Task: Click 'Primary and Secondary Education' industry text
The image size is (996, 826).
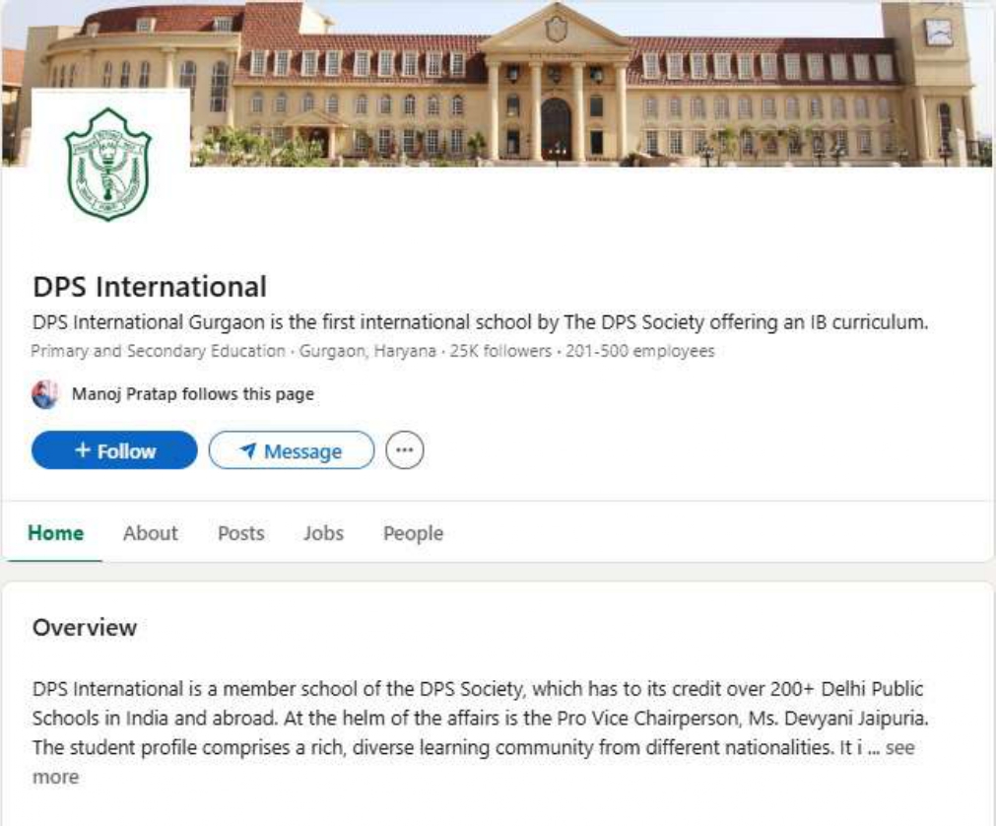Action: pyautogui.click(x=159, y=351)
